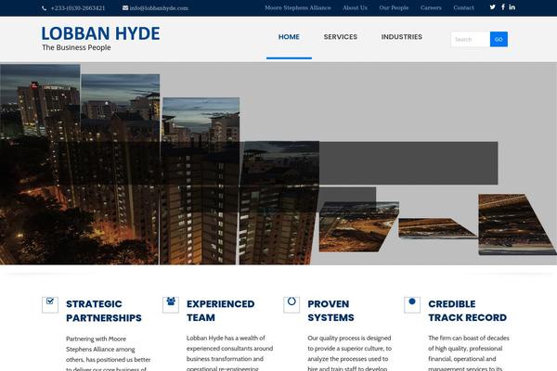This screenshot has height=371, width=557.
Task: Open the LinkedIn social icon
Action: [512, 7]
